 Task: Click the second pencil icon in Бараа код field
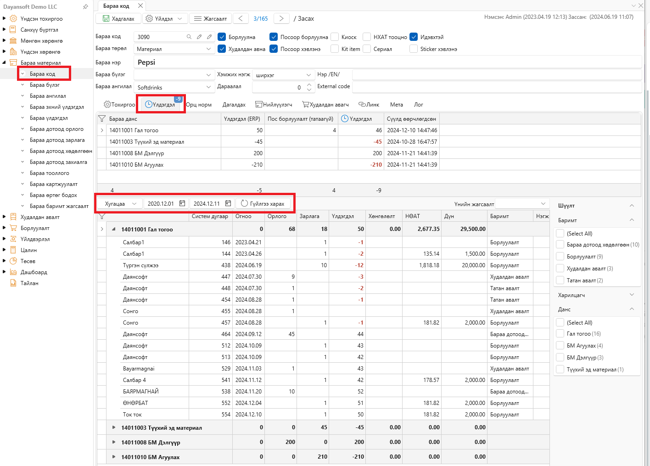(x=209, y=37)
